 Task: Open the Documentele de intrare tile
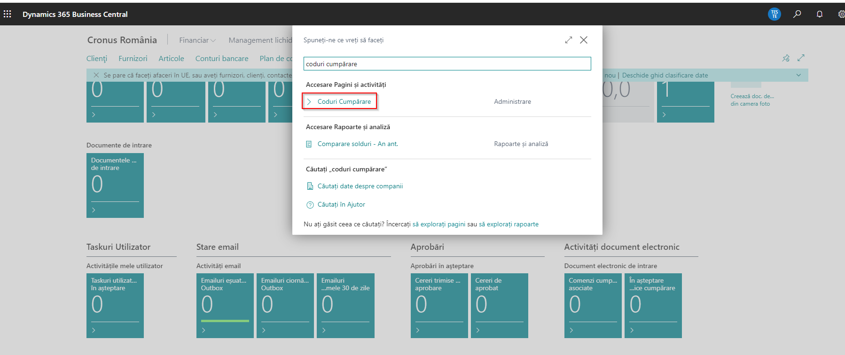click(115, 185)
